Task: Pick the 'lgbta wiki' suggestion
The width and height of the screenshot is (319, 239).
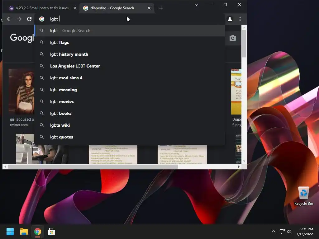Action: click(x=130, y=125)
